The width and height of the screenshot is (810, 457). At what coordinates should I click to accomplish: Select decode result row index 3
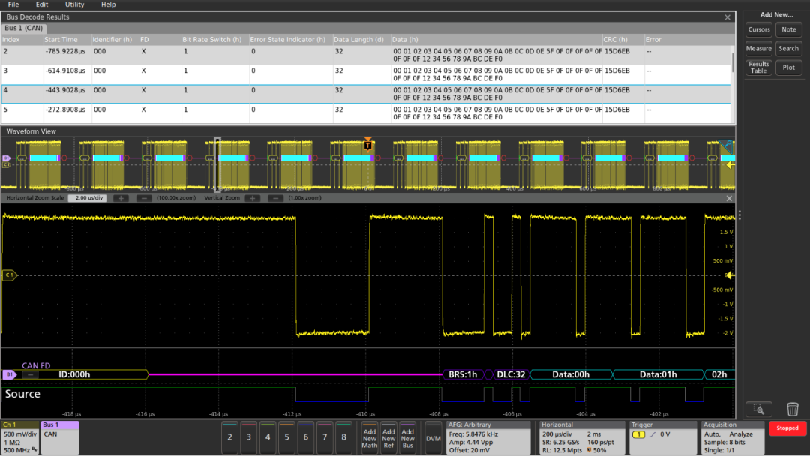click(367, 74)
